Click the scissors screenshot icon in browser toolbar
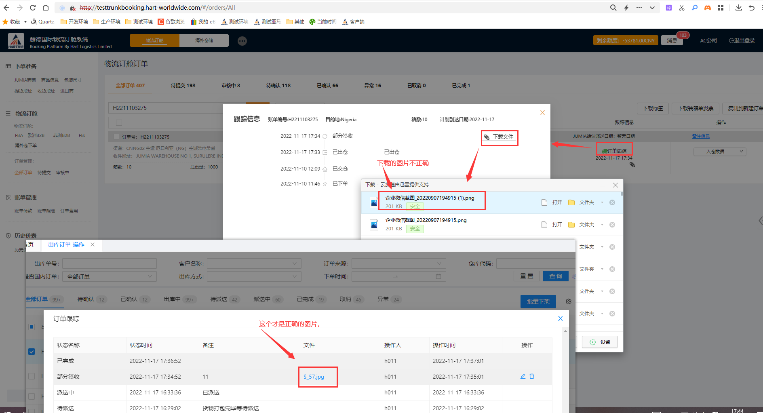 tap(682, 8)
